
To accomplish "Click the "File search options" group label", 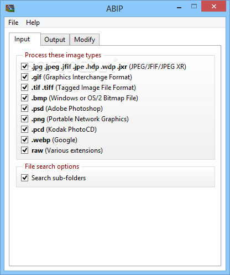I will coord(52,166).
